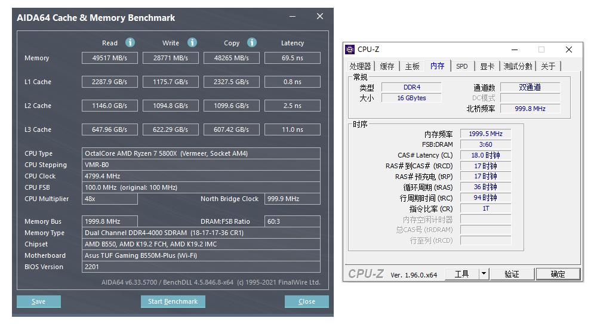Viewport: 597px width, 324px height.
Task: Open the SPD tab in CPU-Z
Action: coord(462,66)
